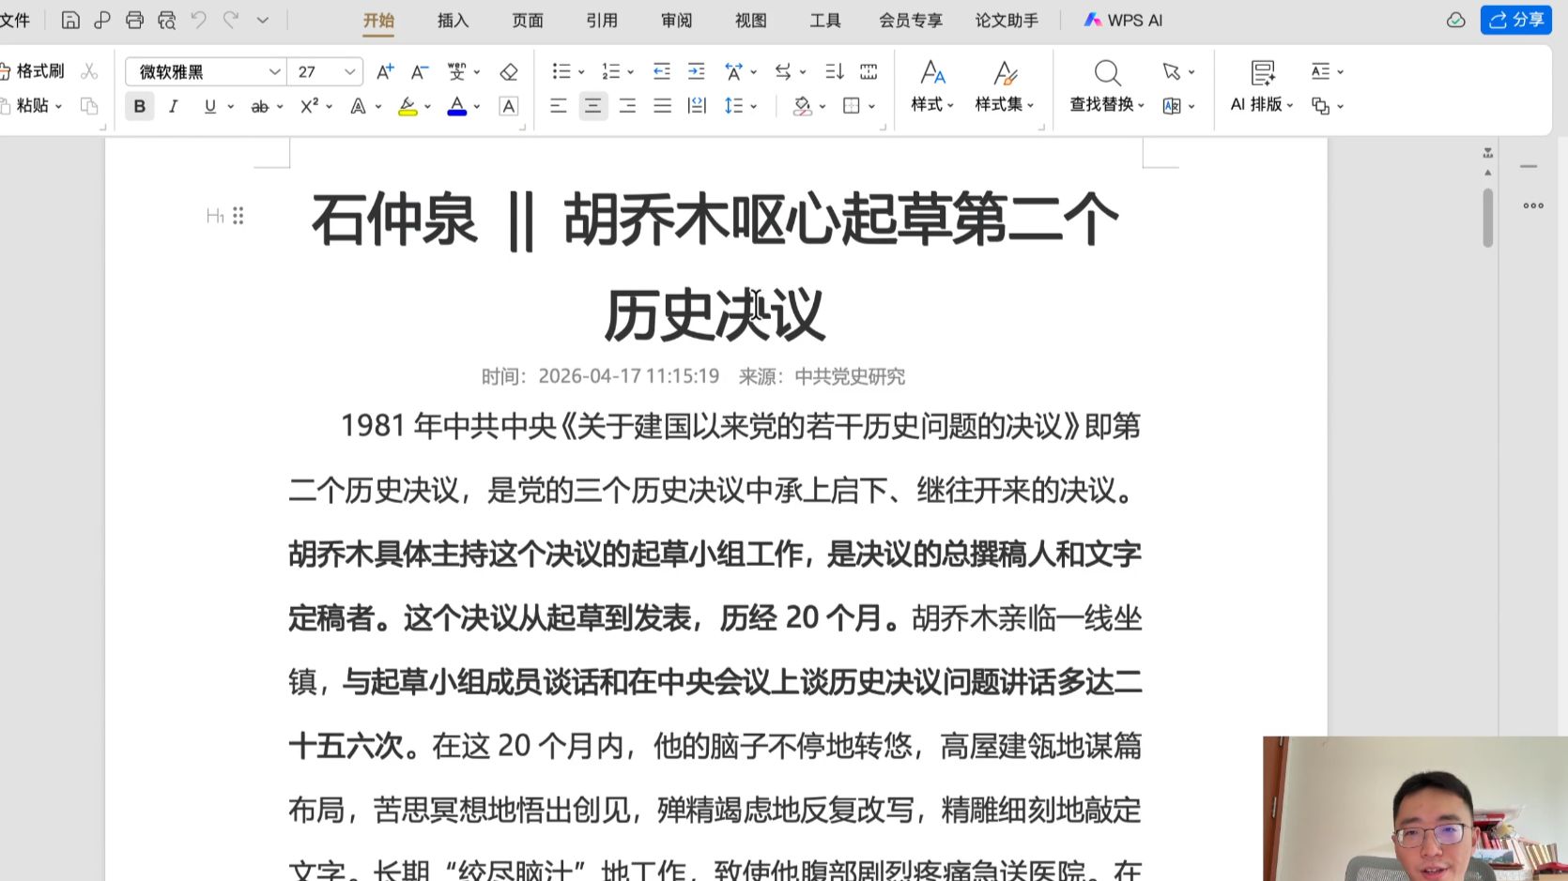
Task: Open the font size 27 dropdown
Action: (349, 71)
